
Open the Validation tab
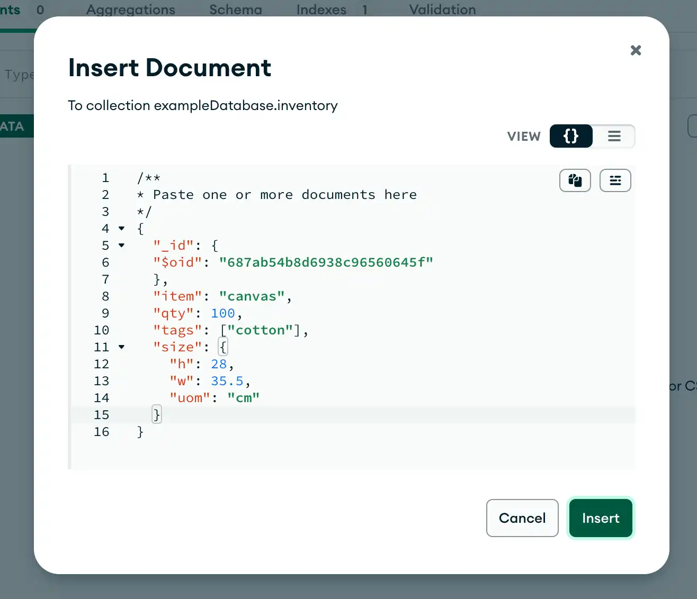tap(442, 10)
